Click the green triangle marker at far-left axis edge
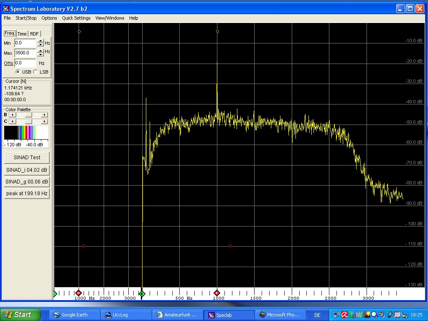The image size is (428, 321). point(55,294)
